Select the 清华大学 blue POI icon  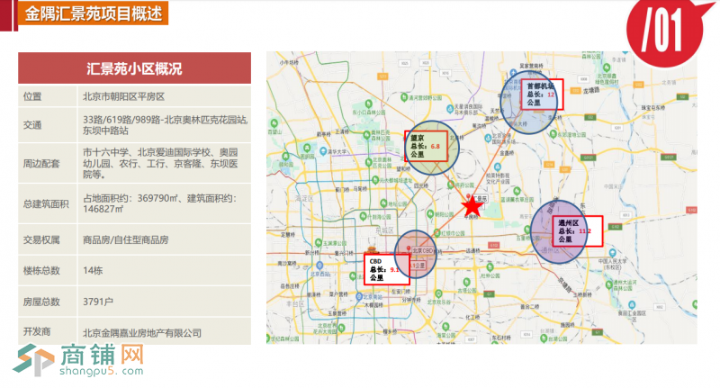pyautogui.click(x=323, y=151)
